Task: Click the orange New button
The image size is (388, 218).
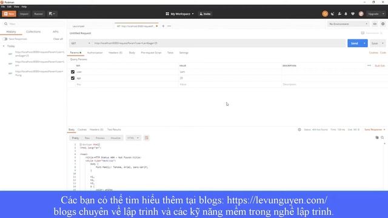Action: point(9,14)
